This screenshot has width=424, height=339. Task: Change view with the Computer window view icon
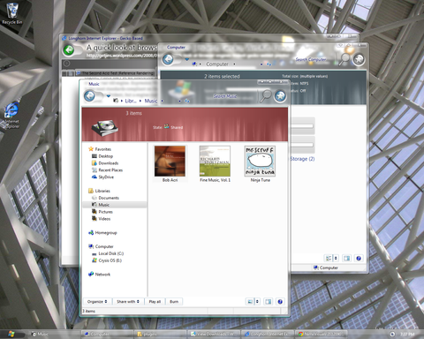coord(328,259)
